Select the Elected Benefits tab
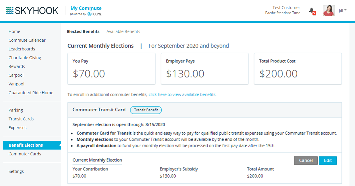 (x=83, y=31)
